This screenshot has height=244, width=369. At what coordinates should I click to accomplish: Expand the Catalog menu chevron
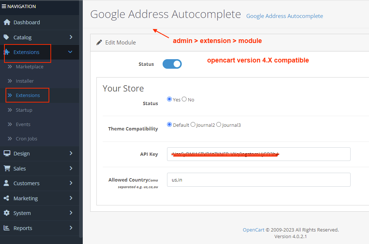pos(71,37)
